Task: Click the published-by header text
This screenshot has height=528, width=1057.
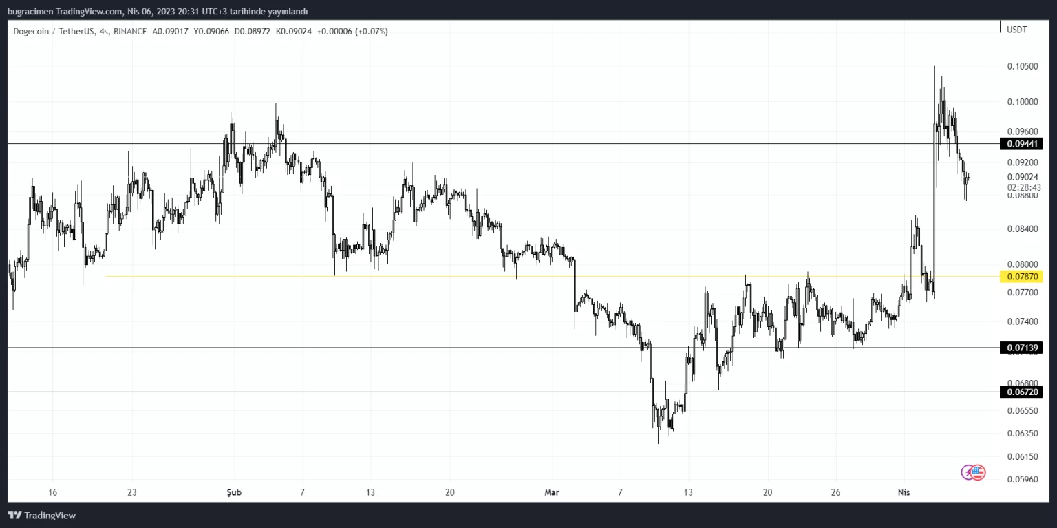Action: [x=158, y=12]
